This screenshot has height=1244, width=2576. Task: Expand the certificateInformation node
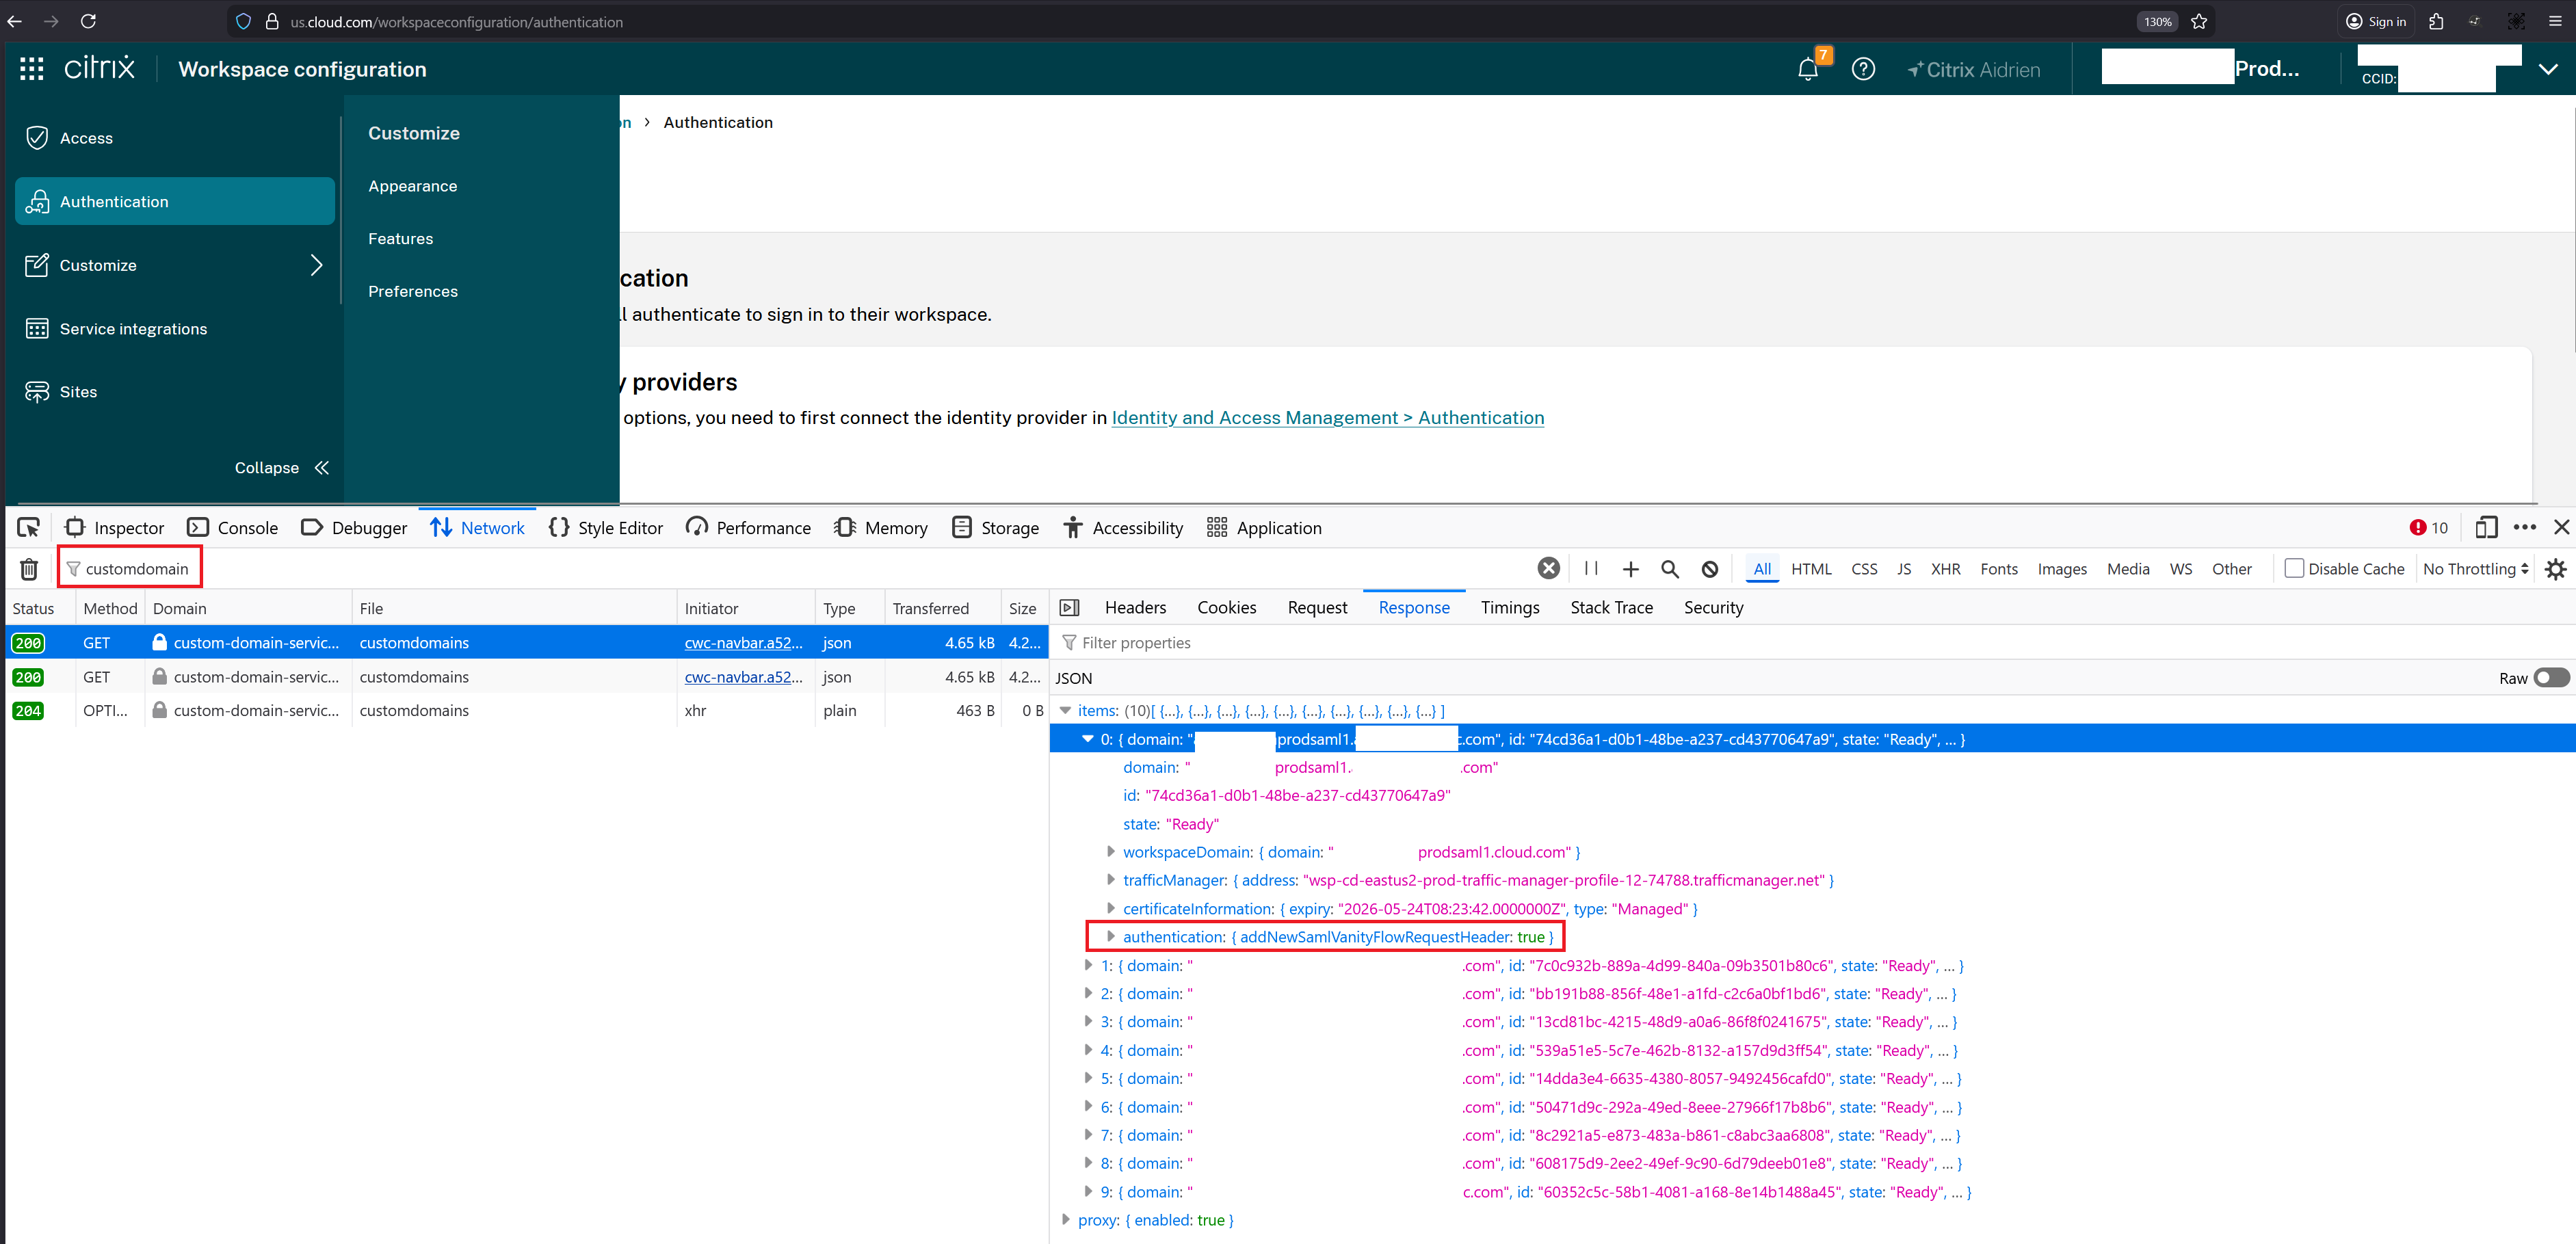tap(1110, 908)
